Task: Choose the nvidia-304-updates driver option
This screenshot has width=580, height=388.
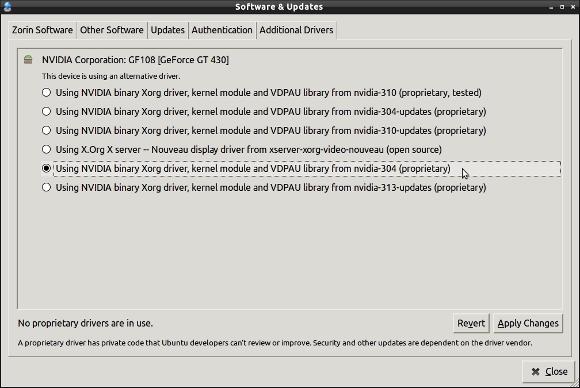Action: pyautogui.click(x=47, y=112)
